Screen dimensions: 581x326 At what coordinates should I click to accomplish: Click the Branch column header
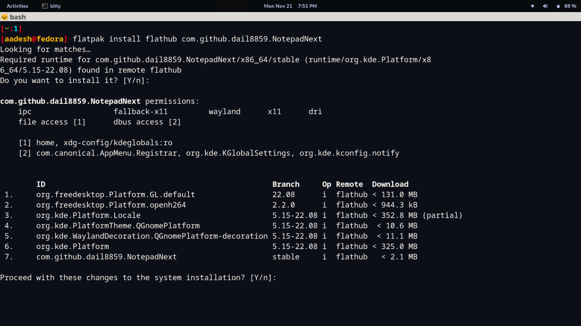pyautogui.click(x=286, y=184)
